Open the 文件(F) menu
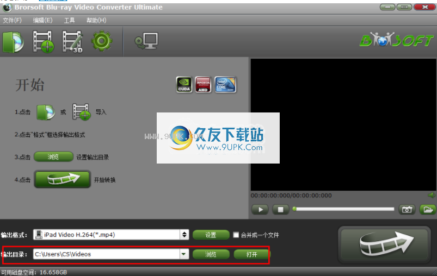 tap(13, 20)
